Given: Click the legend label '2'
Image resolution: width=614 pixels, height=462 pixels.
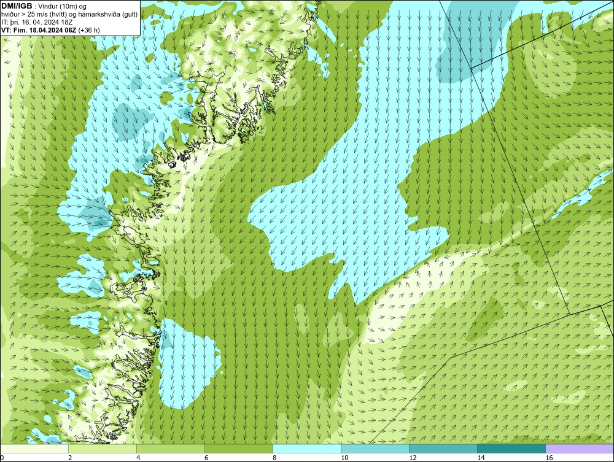Looking at the screenshot, I should 71,458.
